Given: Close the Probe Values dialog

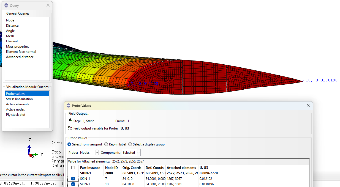Looking at the screenshot, I should tap(308, 106).
